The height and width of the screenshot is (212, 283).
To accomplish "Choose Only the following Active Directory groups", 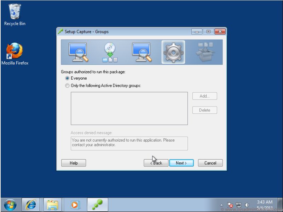I will point(67,86).
